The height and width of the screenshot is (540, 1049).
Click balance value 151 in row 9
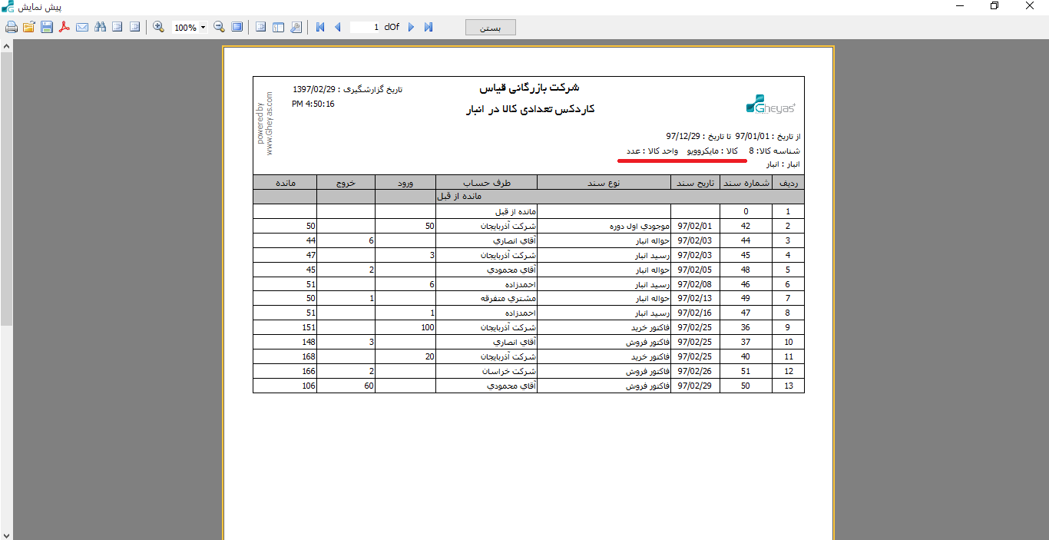coord(309,328)
